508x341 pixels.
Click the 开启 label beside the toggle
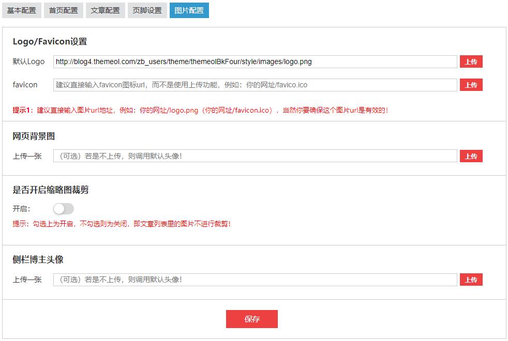pyautogui.click(x=21, y=209)
